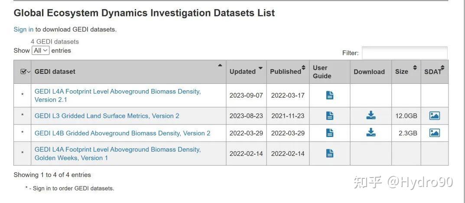Open GEDI L4B Gridded Aboveground Biomass link
The height and width of the screenshot is (203, 465).
tap(122, 133)
